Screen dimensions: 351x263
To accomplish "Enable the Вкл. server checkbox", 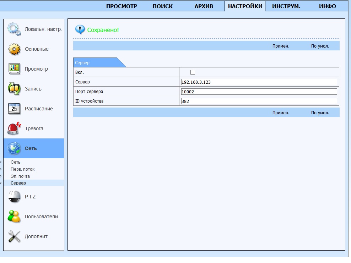I will [x=193, y=72].
